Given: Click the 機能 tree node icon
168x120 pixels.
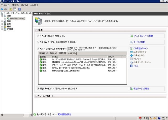Looking at the screenshot, I should pos(5,21).
